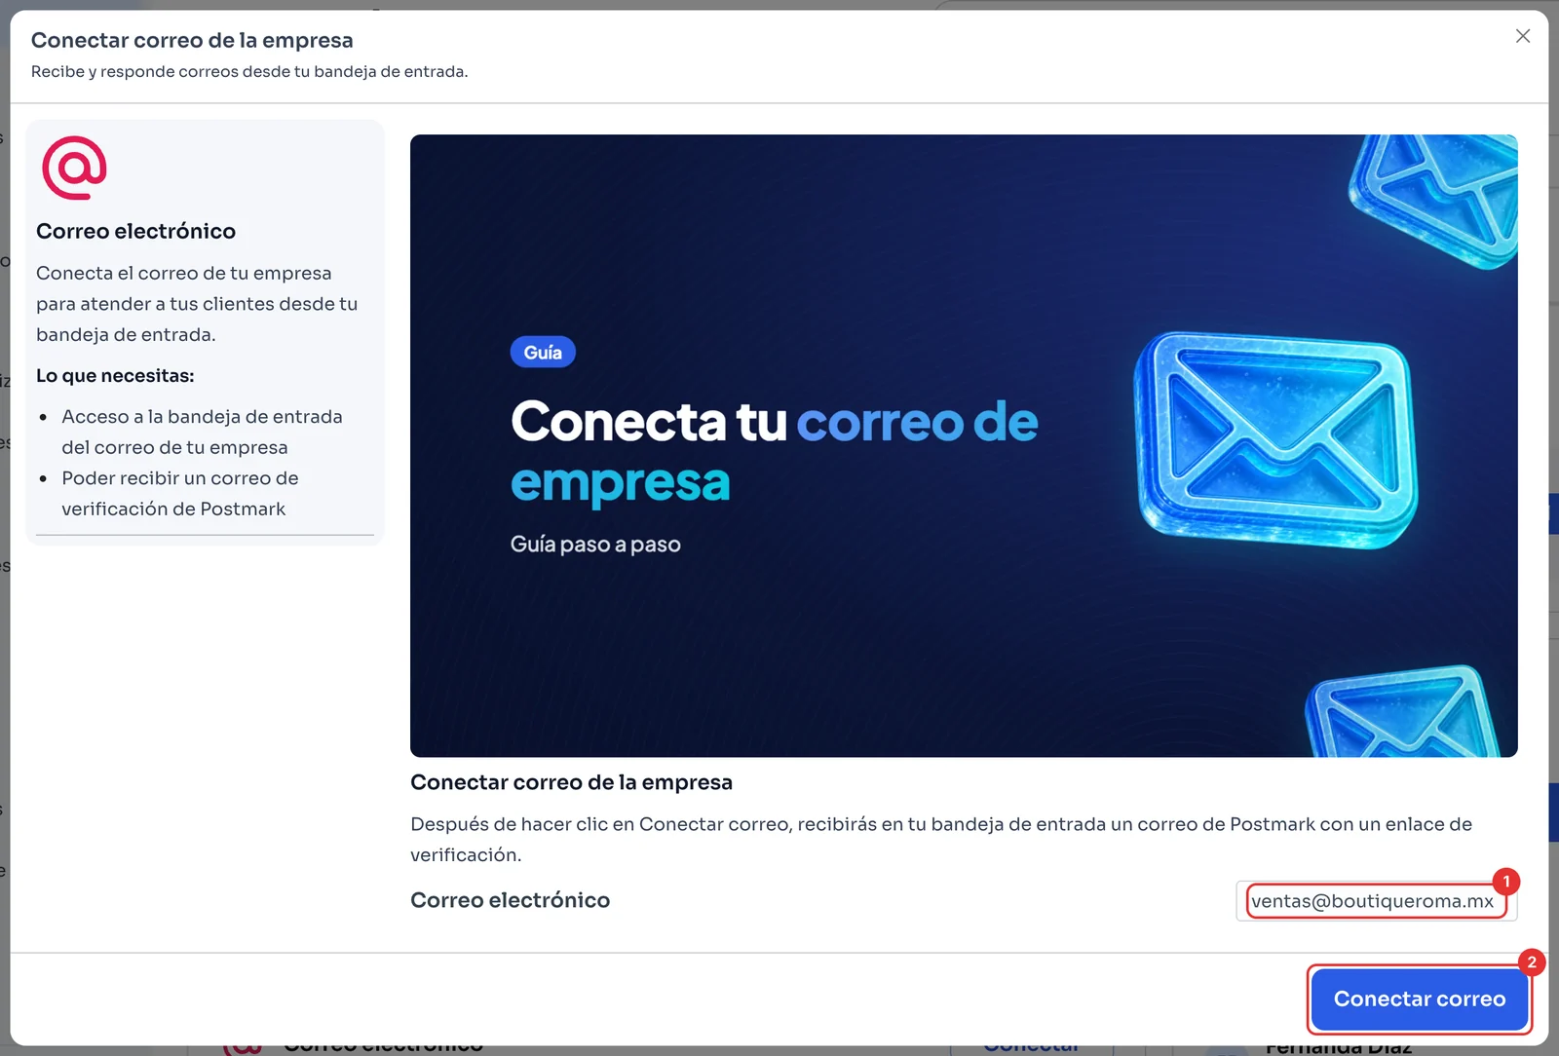The height and width of the screenshot is (1056, 1559).
Task: Click the Postmark verification requirement bullet
Action: [x=180, y=494]
